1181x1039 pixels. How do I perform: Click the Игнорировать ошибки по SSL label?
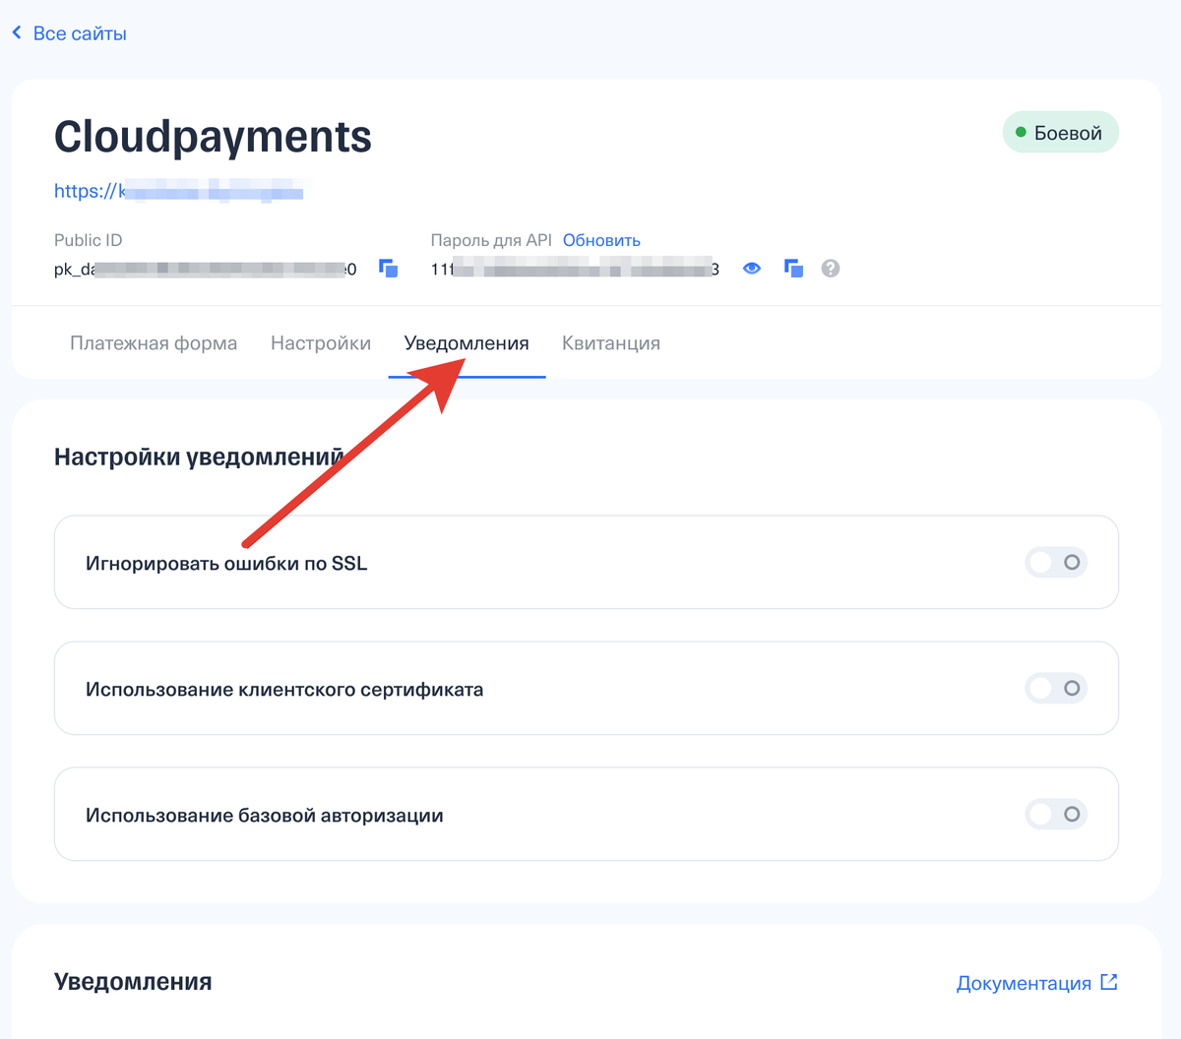226,564
